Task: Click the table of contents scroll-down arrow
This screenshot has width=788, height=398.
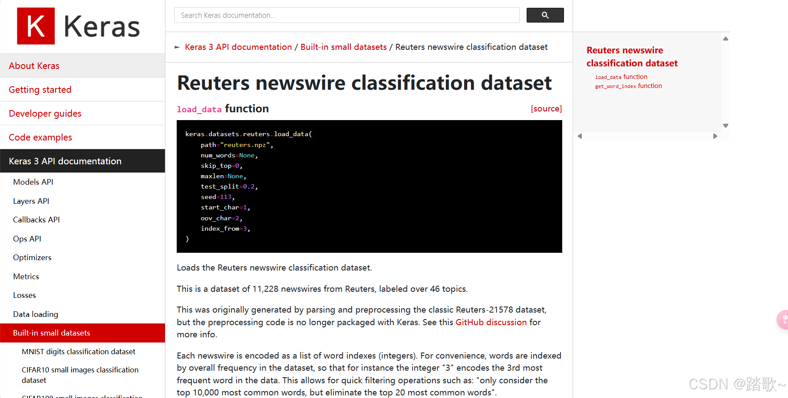Action: 725,126
